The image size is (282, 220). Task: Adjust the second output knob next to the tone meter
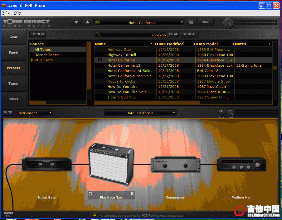coord(231,113)
